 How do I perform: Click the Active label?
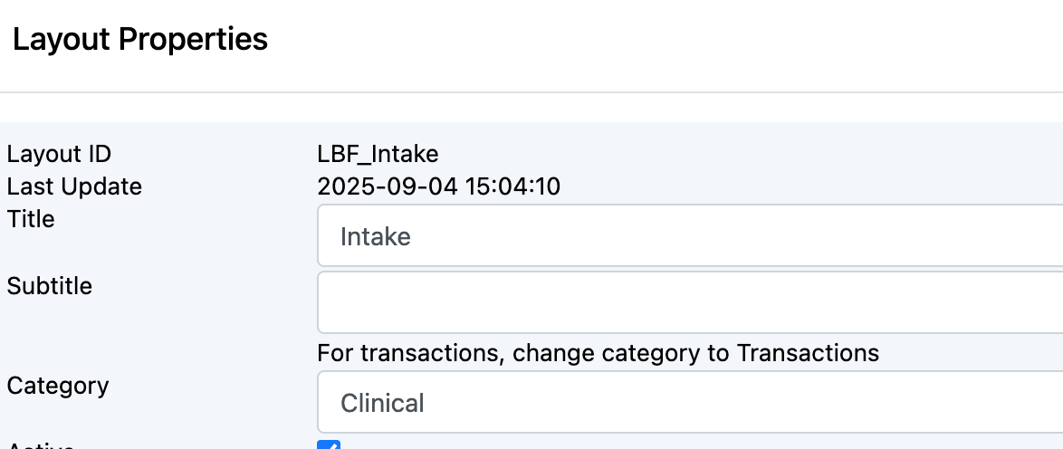[x=41, y=444]
